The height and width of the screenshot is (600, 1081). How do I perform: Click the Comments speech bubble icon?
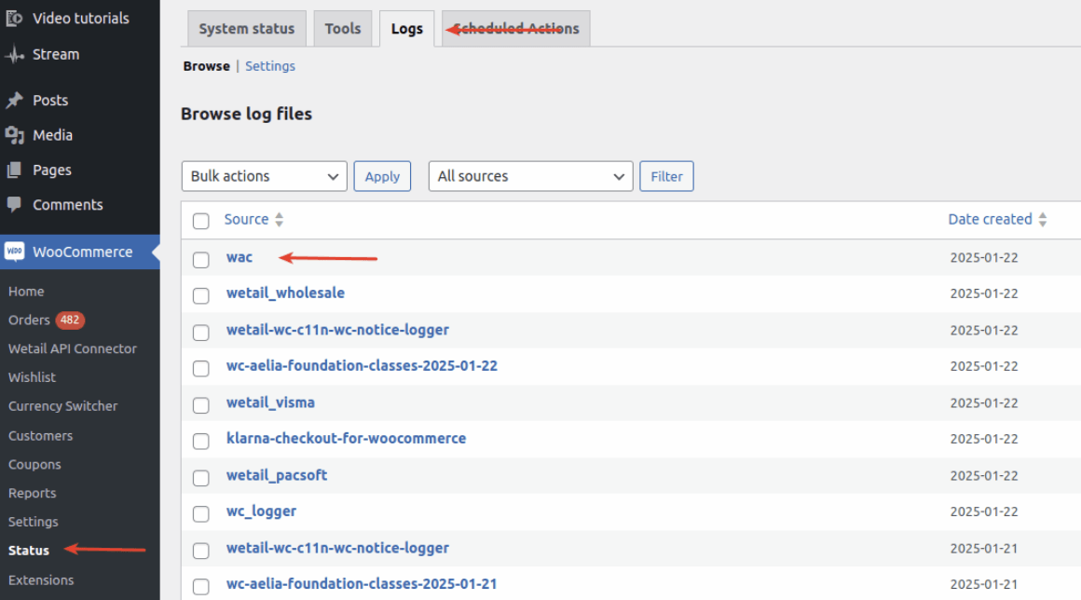pyautogui.click(x=14, y=204)
